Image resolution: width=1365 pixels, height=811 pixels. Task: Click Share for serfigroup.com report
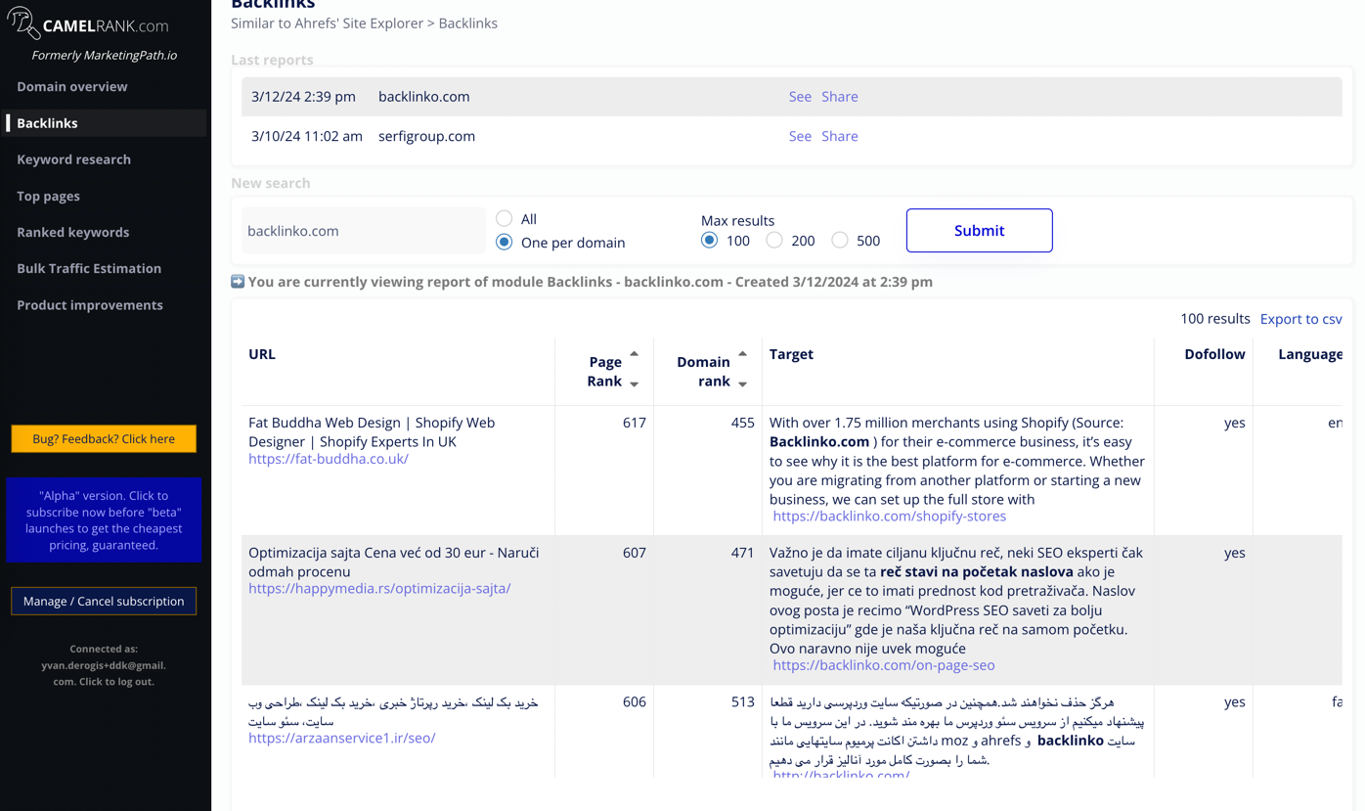pos(840,136)
